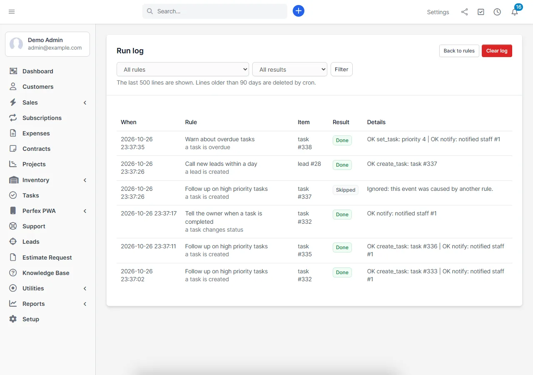Click the Customers person icon

pyautogui.click(x=13, y=87)
